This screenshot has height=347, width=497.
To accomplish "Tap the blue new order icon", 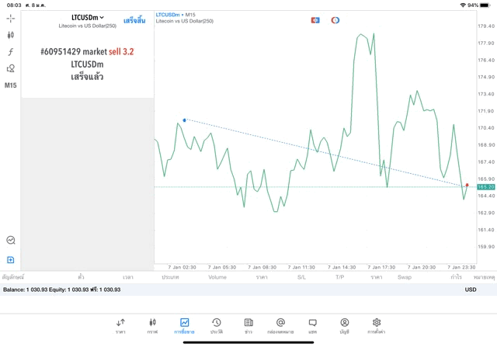I will [10, 260].
